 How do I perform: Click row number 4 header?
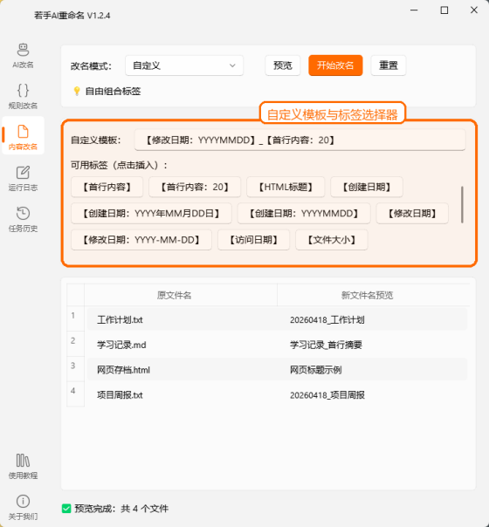click(76, 394)
